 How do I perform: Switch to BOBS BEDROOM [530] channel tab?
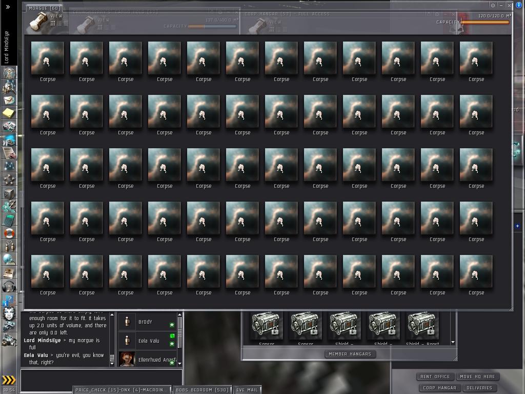(x=202, y=390)
